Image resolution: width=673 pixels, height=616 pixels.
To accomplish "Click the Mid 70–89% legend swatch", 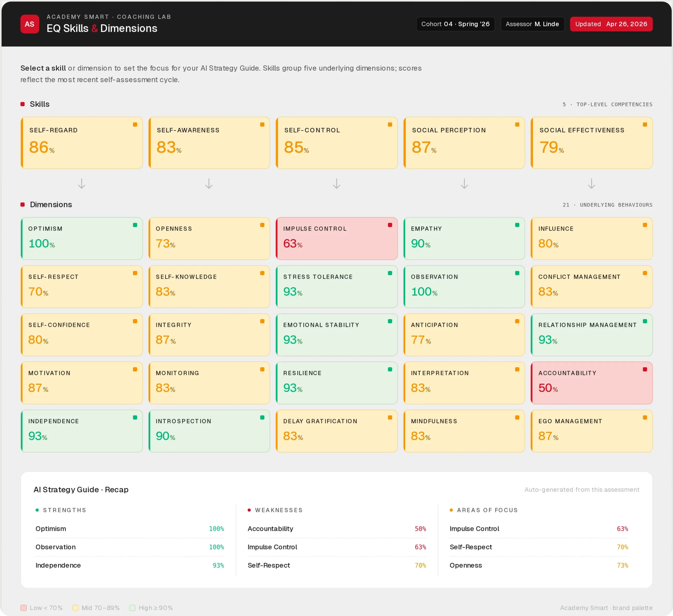I will 75,608.
